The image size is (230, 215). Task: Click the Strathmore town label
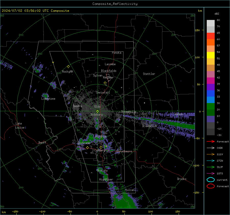pos(124,151)
